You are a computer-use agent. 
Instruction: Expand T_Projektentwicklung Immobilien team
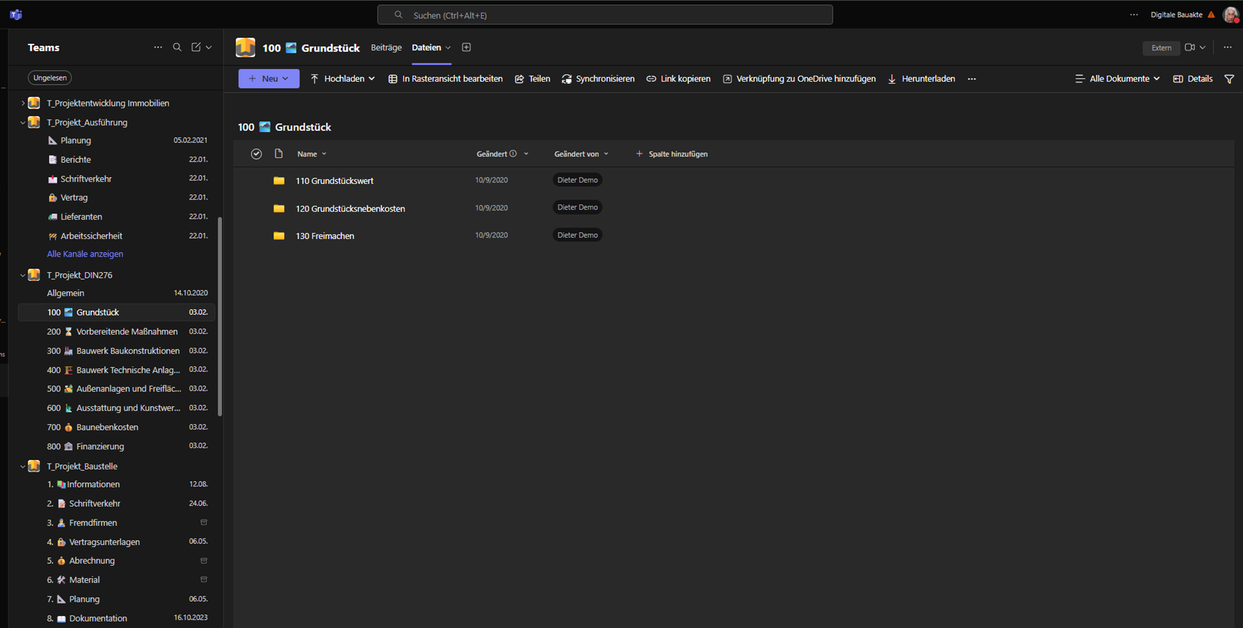tap(23, 103)
